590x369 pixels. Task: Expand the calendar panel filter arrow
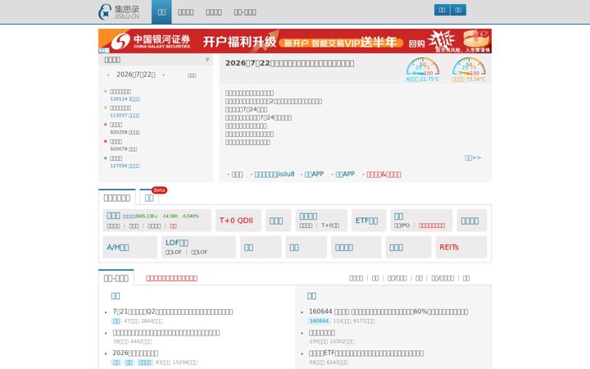[x=207, y=60]
